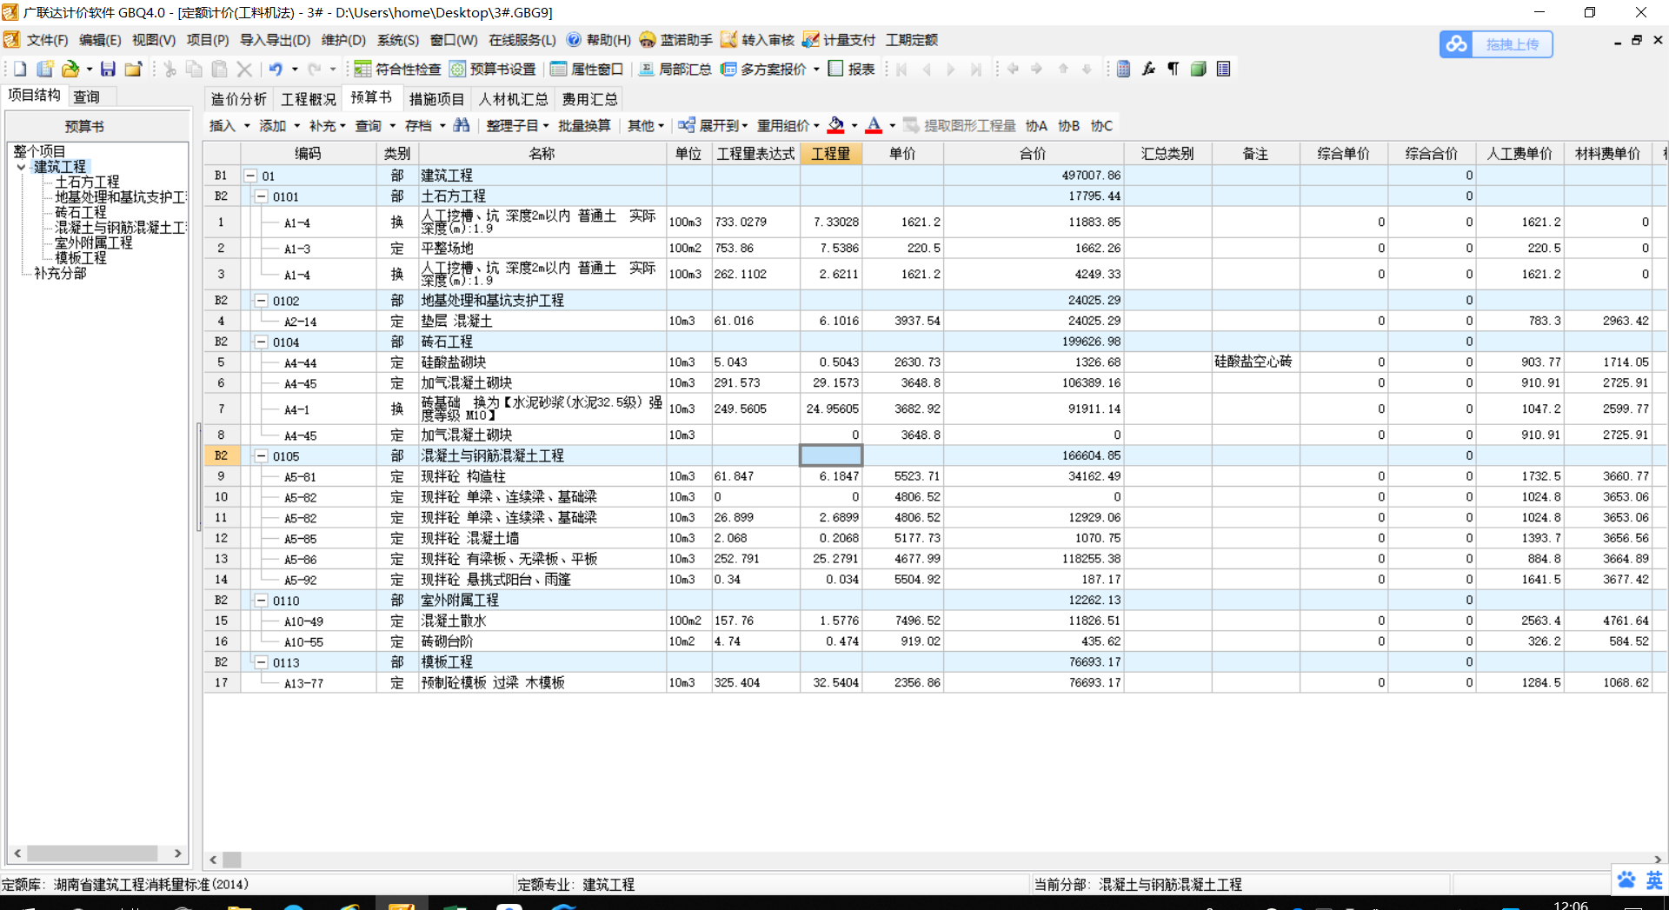Select 补充分部 in the project tree

[x=60, y=273]
